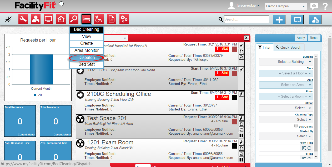The height and width of the screenshot is (167, 332).
Task: Expand the Select a Building dropdown
Action: [x=286, y=62]
